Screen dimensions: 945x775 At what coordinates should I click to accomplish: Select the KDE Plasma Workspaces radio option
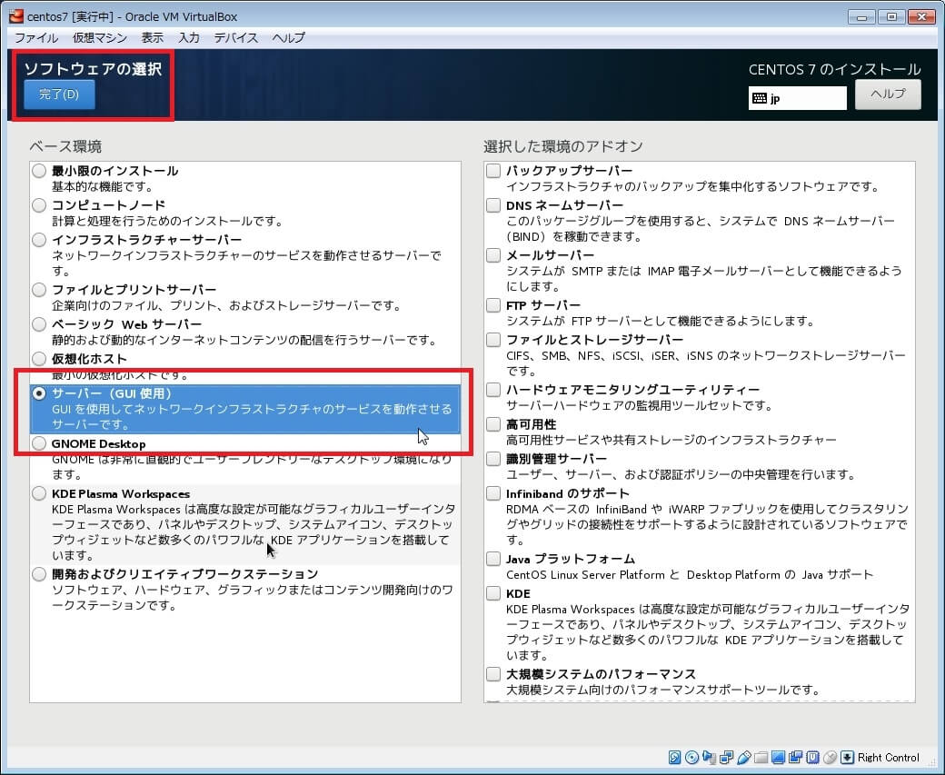[39, 493]
